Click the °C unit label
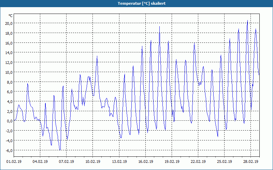Viewport: 273px width, 170px height. tap(11, 16)
